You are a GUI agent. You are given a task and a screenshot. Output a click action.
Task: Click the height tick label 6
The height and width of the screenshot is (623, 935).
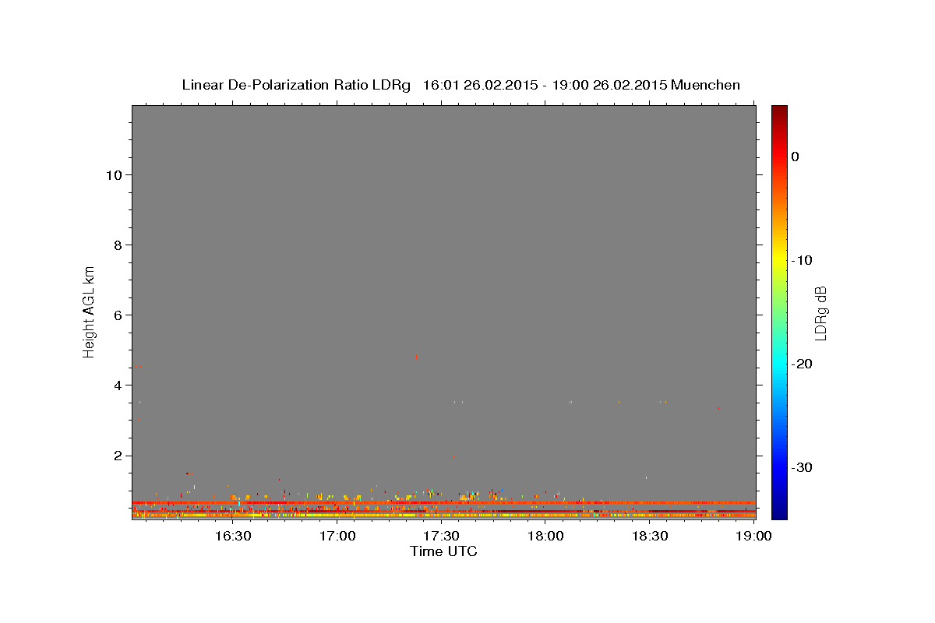point(117,315)
